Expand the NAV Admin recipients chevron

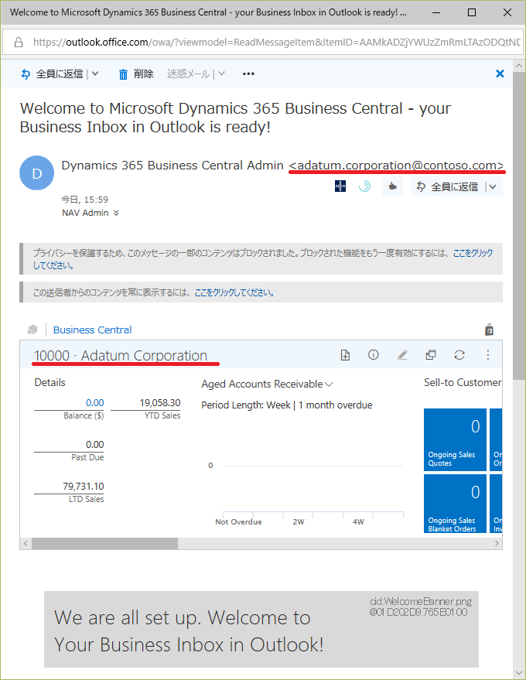click(116, 213)
